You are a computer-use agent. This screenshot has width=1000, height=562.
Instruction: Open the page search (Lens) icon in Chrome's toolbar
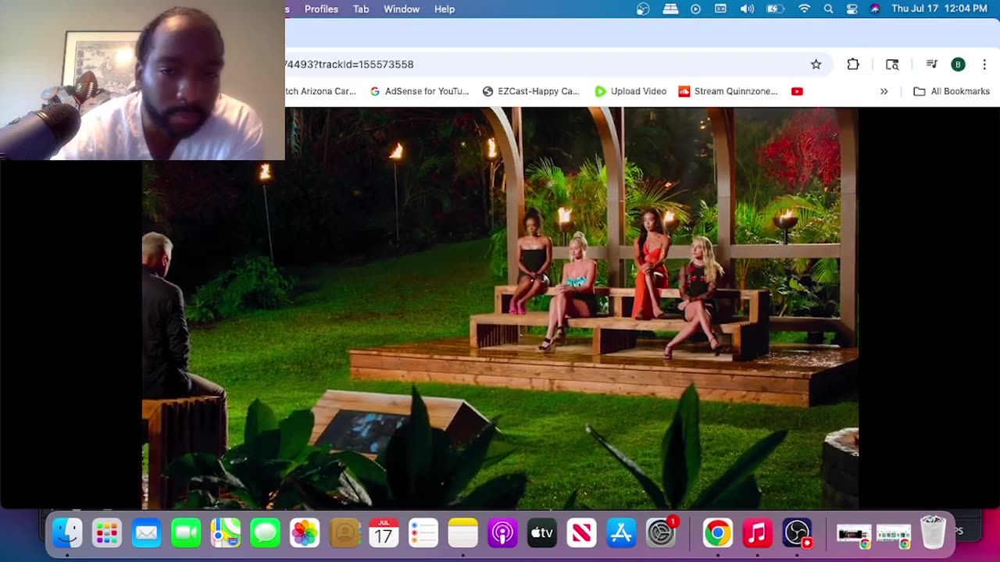pos(892,65)
